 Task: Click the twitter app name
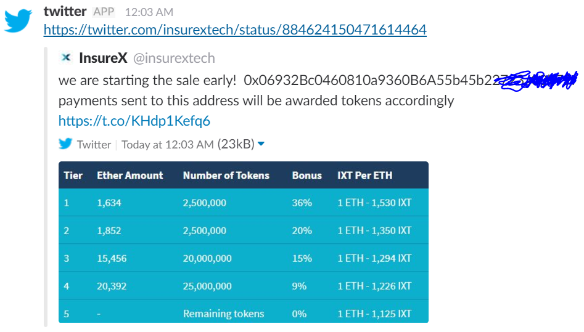pos(65,12)
